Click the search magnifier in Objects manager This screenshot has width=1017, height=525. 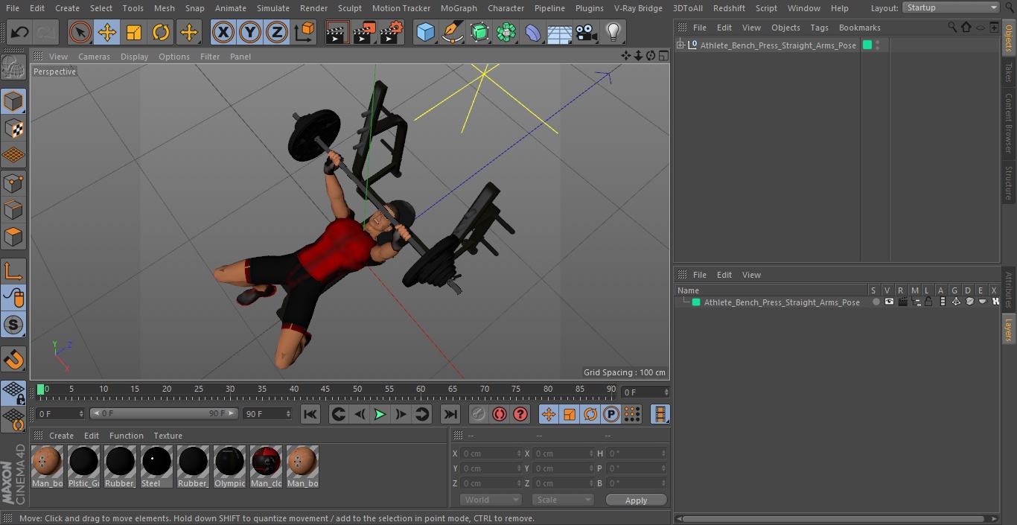952,27
